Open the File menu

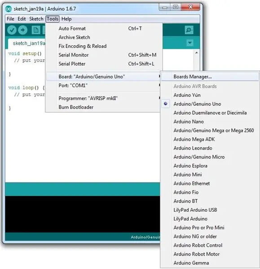[10, 19]
